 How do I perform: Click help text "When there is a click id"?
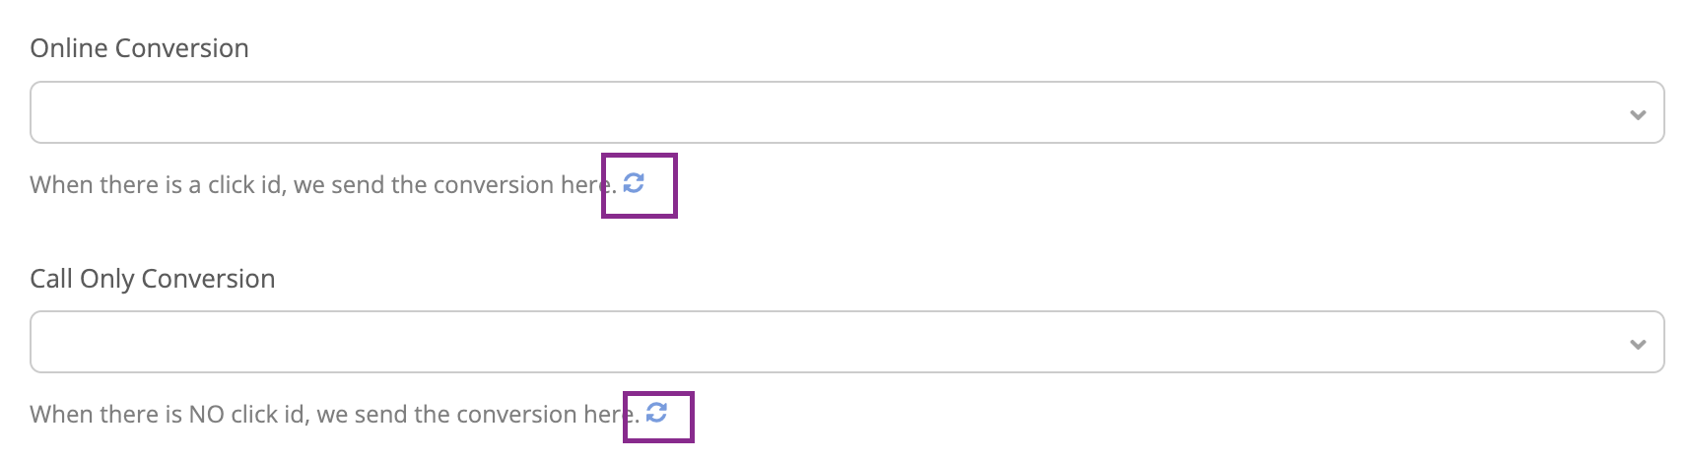pyautogui.click(x=158, y=184)
